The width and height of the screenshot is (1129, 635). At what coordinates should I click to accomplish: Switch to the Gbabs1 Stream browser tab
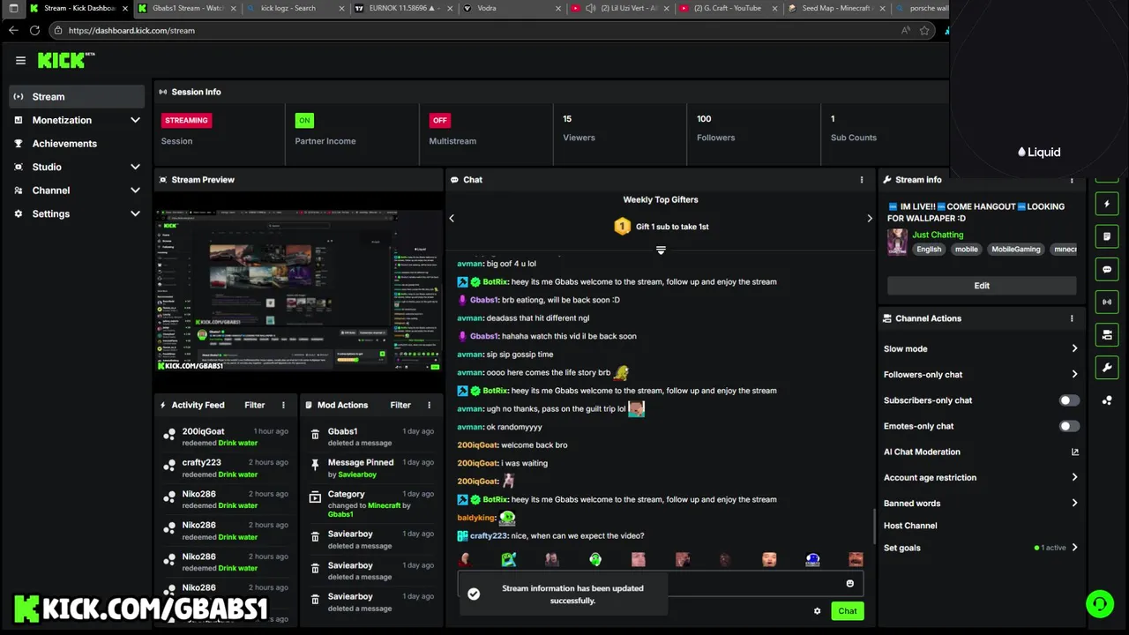point(186,8)
